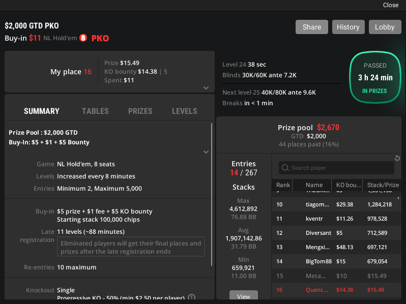Click the Spent $11 text
406x304 pixels.
119,80
